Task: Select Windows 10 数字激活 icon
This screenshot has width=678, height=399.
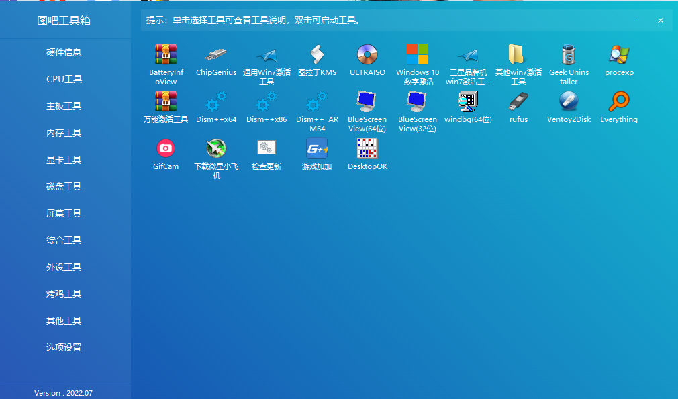Action: [x=417, y=54]
